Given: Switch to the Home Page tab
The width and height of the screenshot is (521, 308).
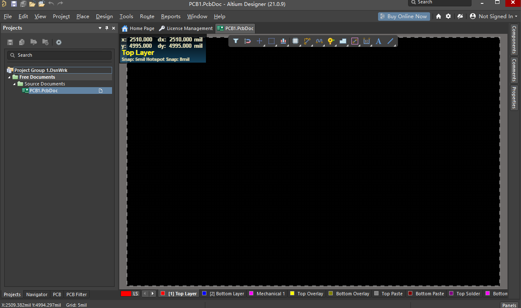Looking at the screenshot, I should tap(138, 28).
